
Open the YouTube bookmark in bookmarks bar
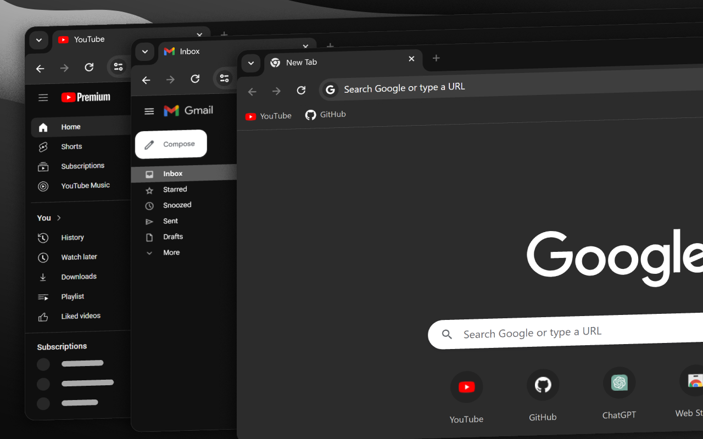pyautogui.click(x=269, y=116)
